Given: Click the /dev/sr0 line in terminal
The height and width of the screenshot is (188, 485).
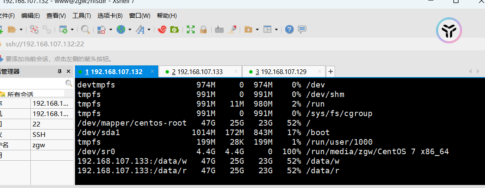Looking at the screenshot, I should (x=263, y=152).
